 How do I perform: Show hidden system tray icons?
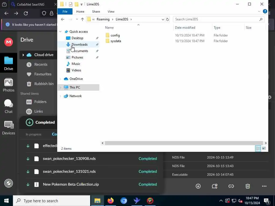click(x=221, y=201)
